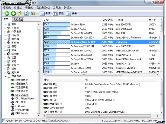The width and height of the screenshot is (166, 124).
Task: Select the 組態 configuration icon
Action: point(9,69)
